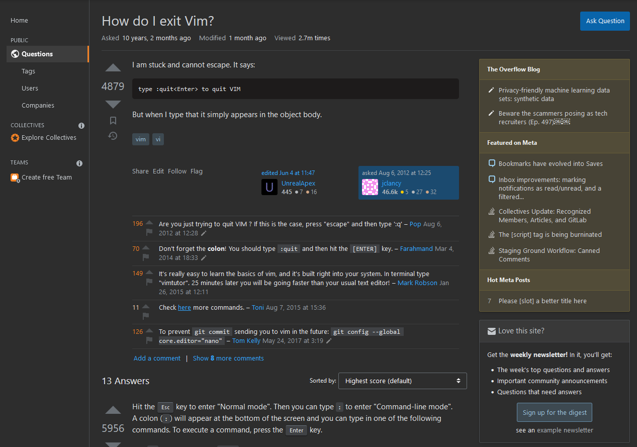
Task: Upvote Tom Kelly's git config comment
Action: (x=149, y=331)
